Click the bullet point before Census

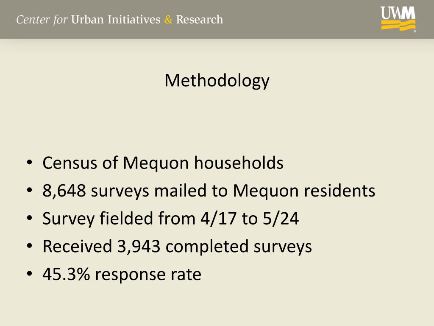click(x=30, y=163)
